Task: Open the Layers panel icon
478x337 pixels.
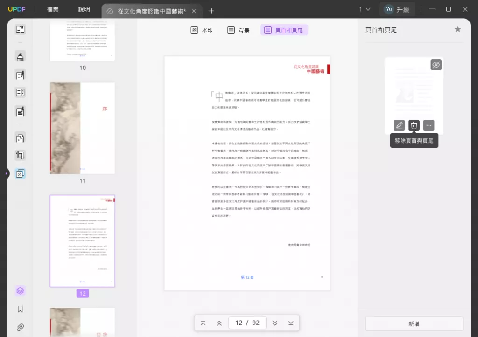Action: pyautogui.click(x=20, y=291)
